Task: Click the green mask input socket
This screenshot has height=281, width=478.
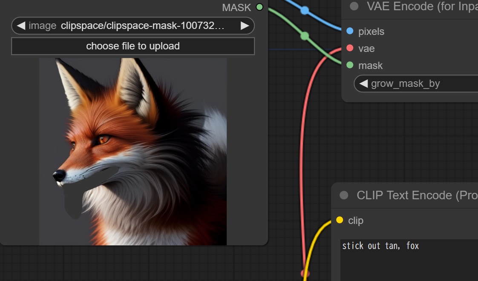Action: pos(350,65)
